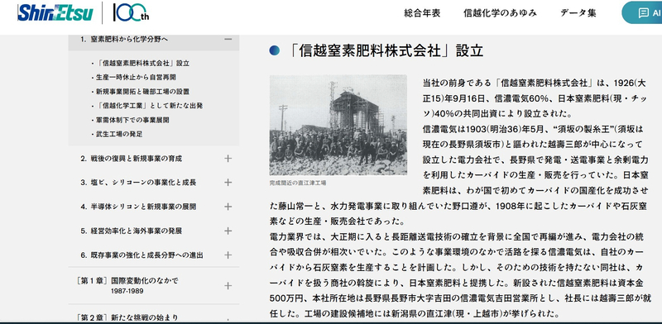Click the 100th anniversary logo
The image size is (662, 324).
tap(131, 12)
